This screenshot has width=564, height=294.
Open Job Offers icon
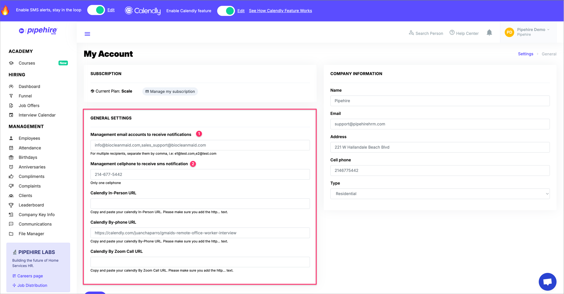[x=11, y=105]
